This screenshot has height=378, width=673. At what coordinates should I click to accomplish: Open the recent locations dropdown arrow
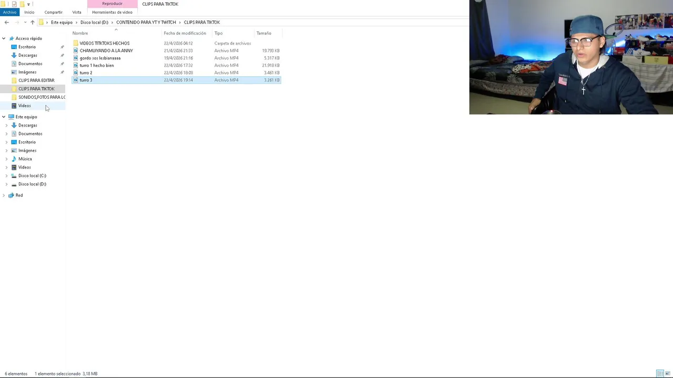pos(25,22)
